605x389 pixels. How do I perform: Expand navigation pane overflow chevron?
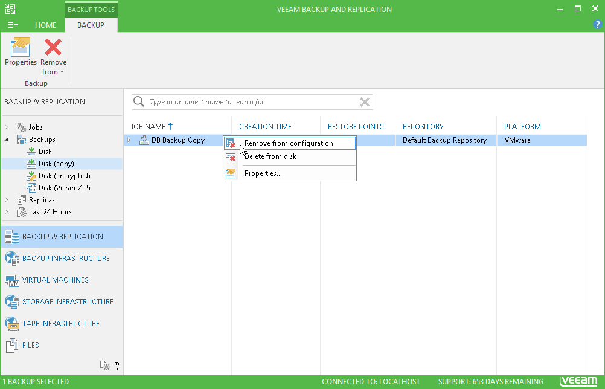[x=117, y=366]
